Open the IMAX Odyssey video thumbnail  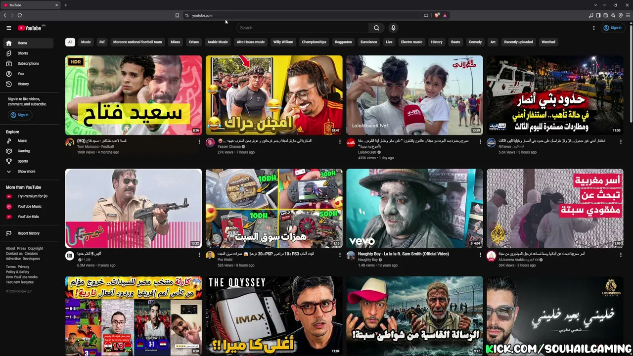274,316
